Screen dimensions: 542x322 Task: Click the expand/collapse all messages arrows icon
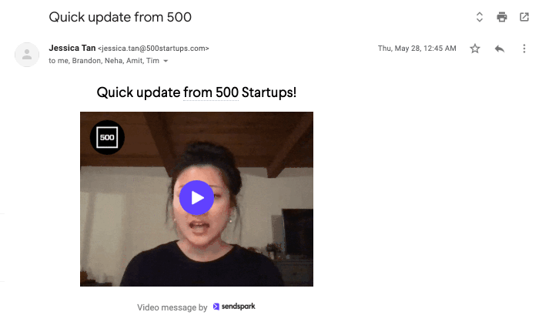(x=479, y=17)
